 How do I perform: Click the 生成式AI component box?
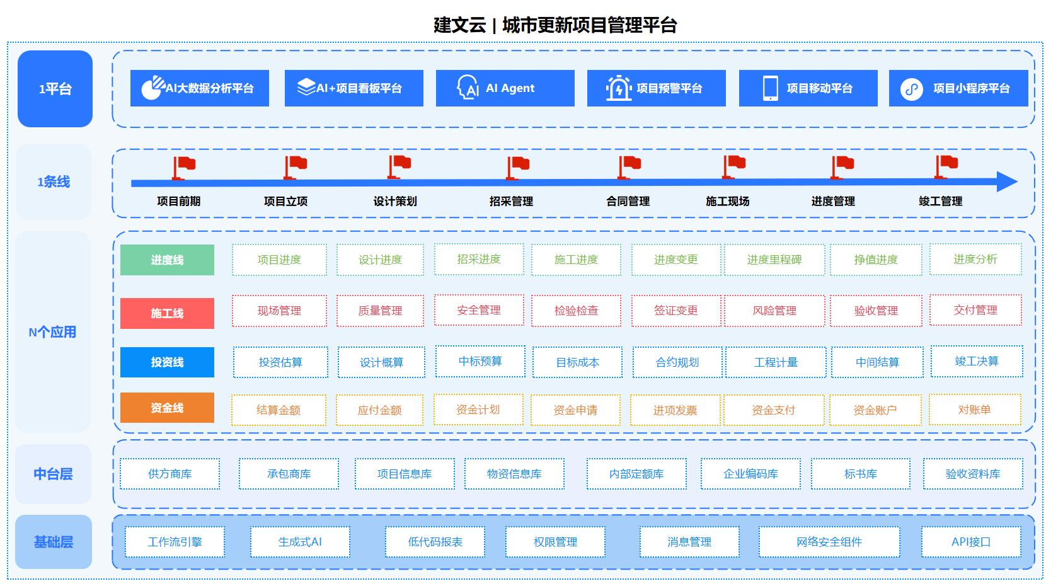(300, 542)
